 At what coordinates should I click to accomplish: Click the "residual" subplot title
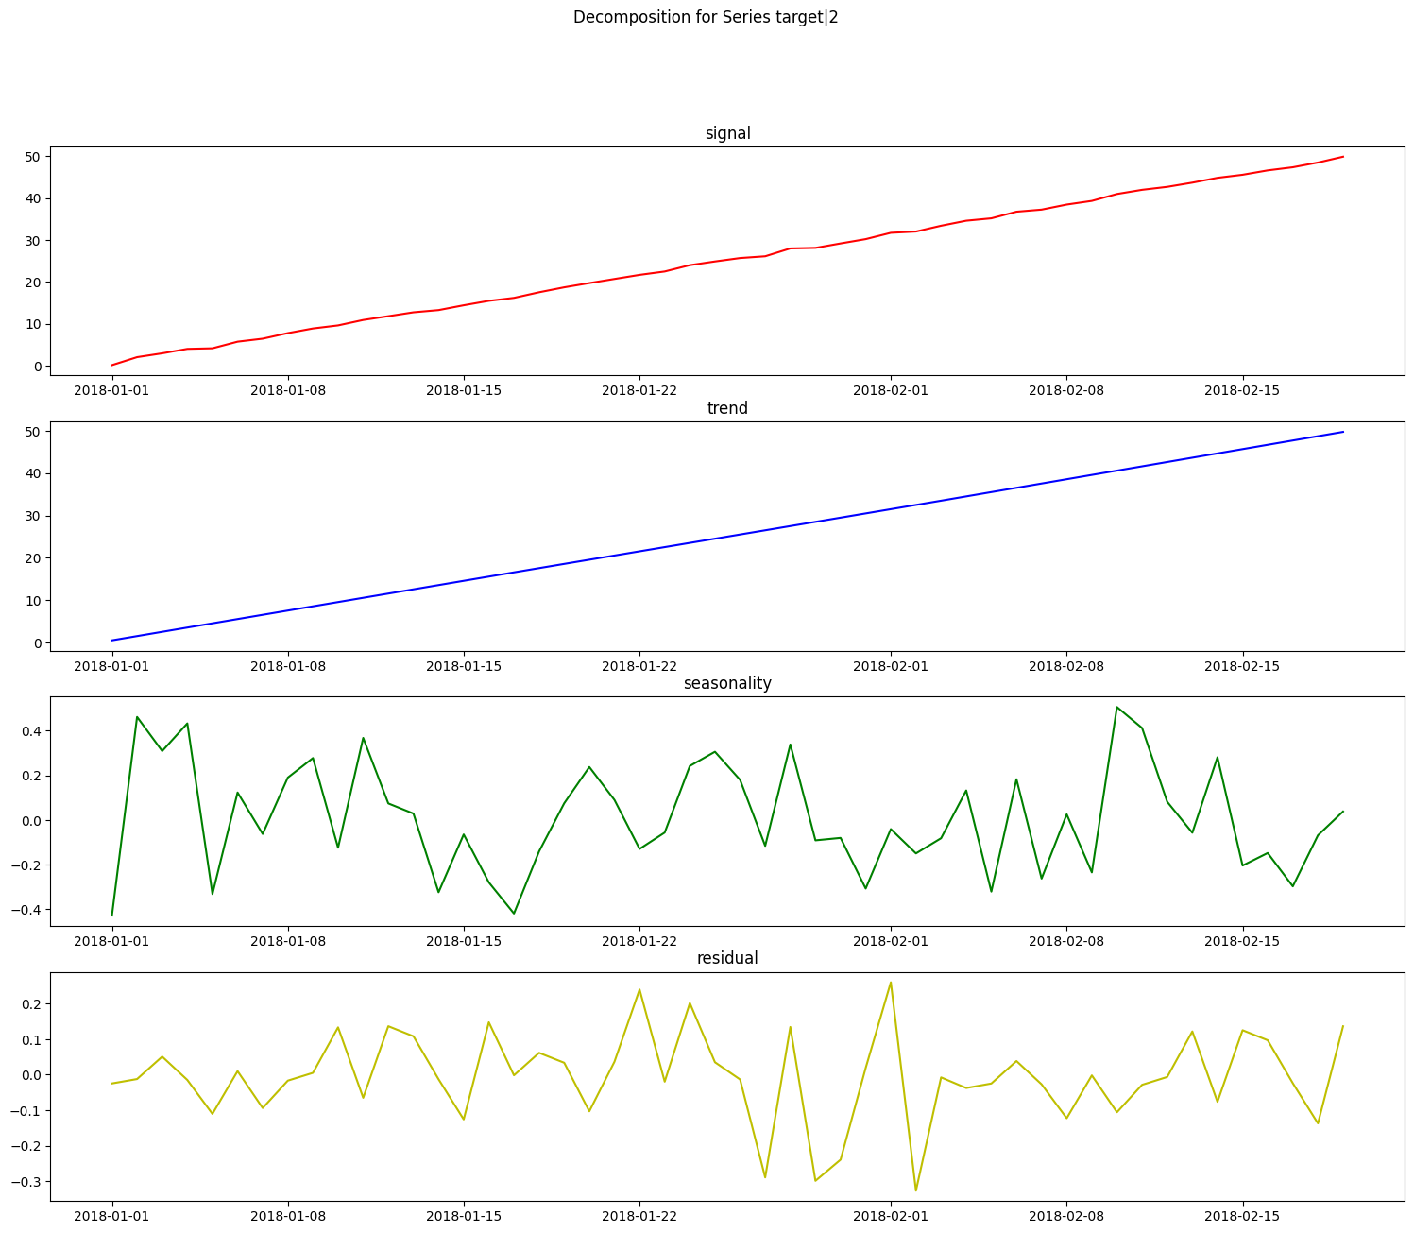point(727,958)
